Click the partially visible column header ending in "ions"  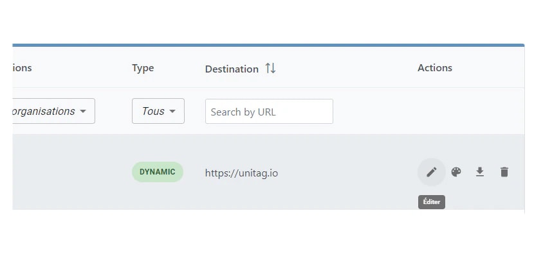(x=22, y=68)
